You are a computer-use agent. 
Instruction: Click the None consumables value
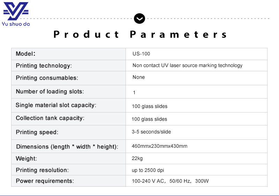[x=138, y=77]
